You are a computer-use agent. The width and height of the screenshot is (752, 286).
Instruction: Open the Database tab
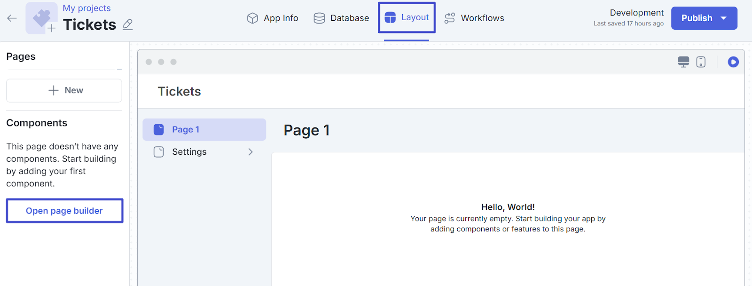[341, 18]
